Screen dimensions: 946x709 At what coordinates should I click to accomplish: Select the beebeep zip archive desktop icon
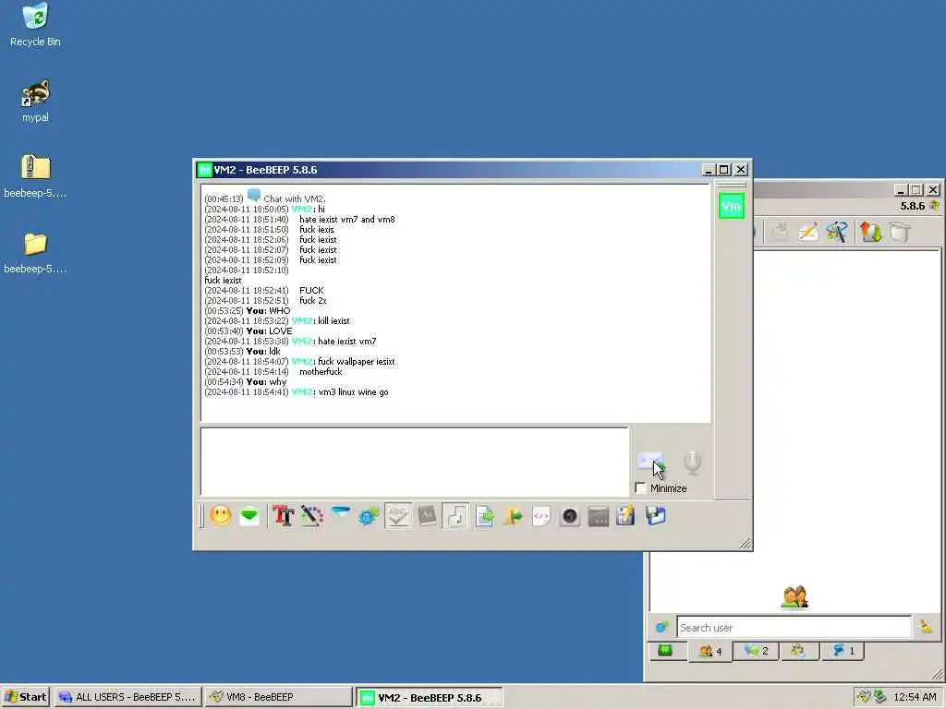(35, 176)
